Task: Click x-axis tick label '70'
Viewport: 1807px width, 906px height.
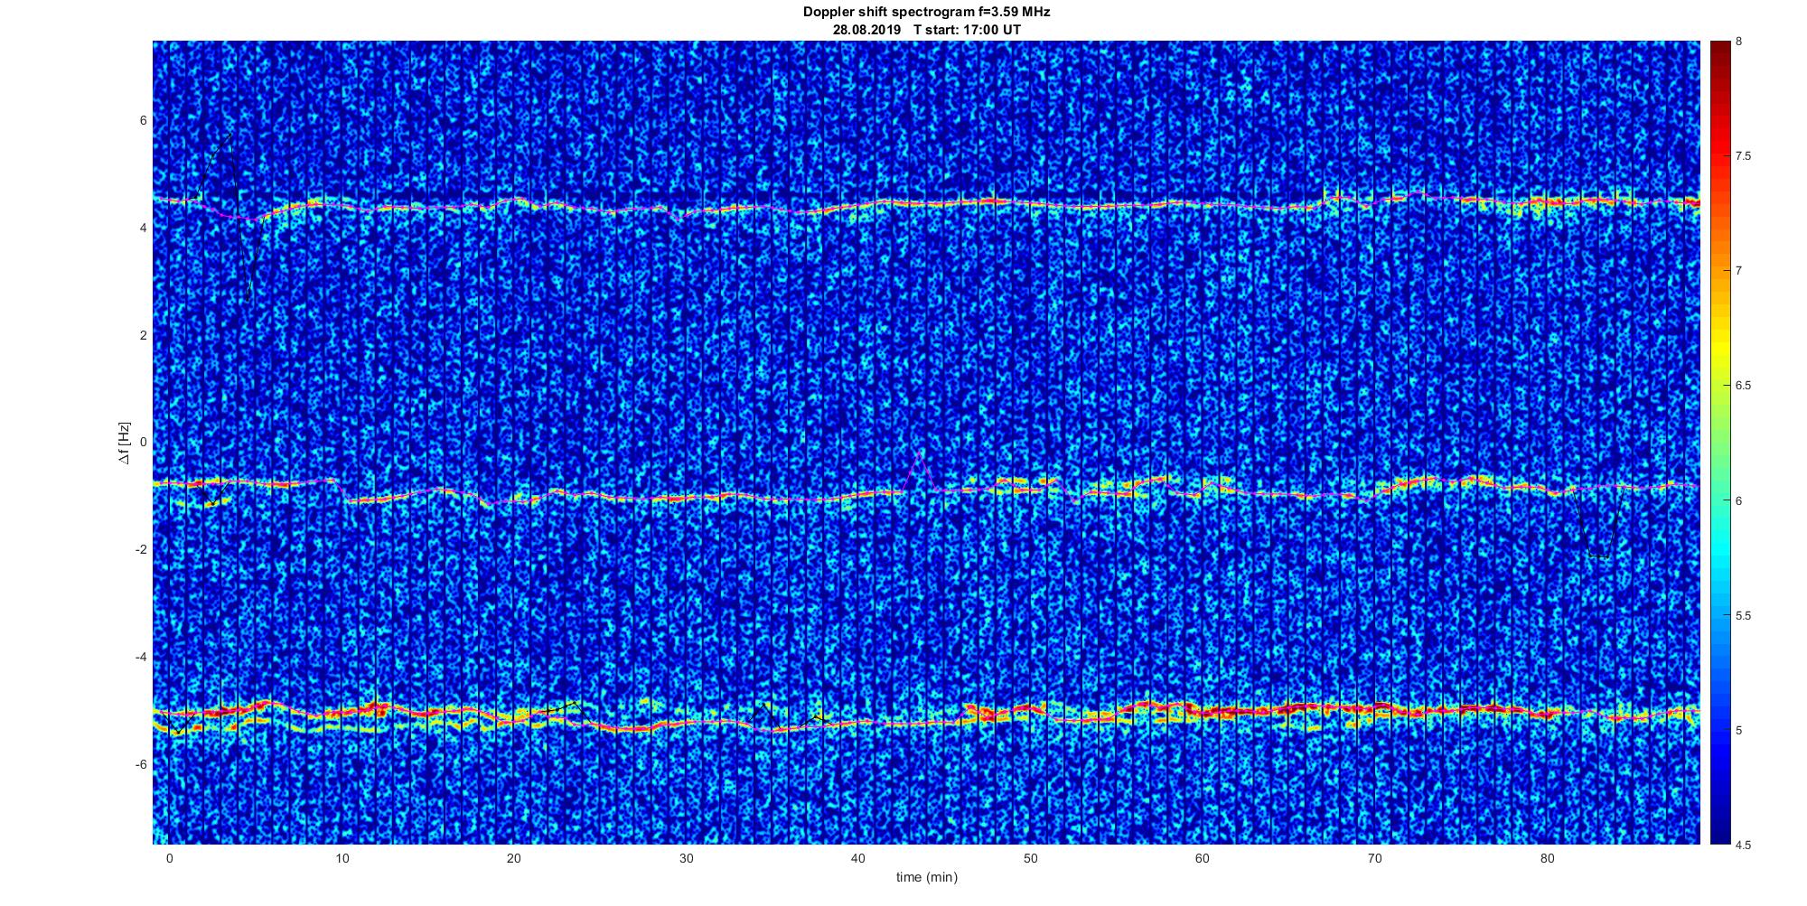Action: tap(1375, 858)
